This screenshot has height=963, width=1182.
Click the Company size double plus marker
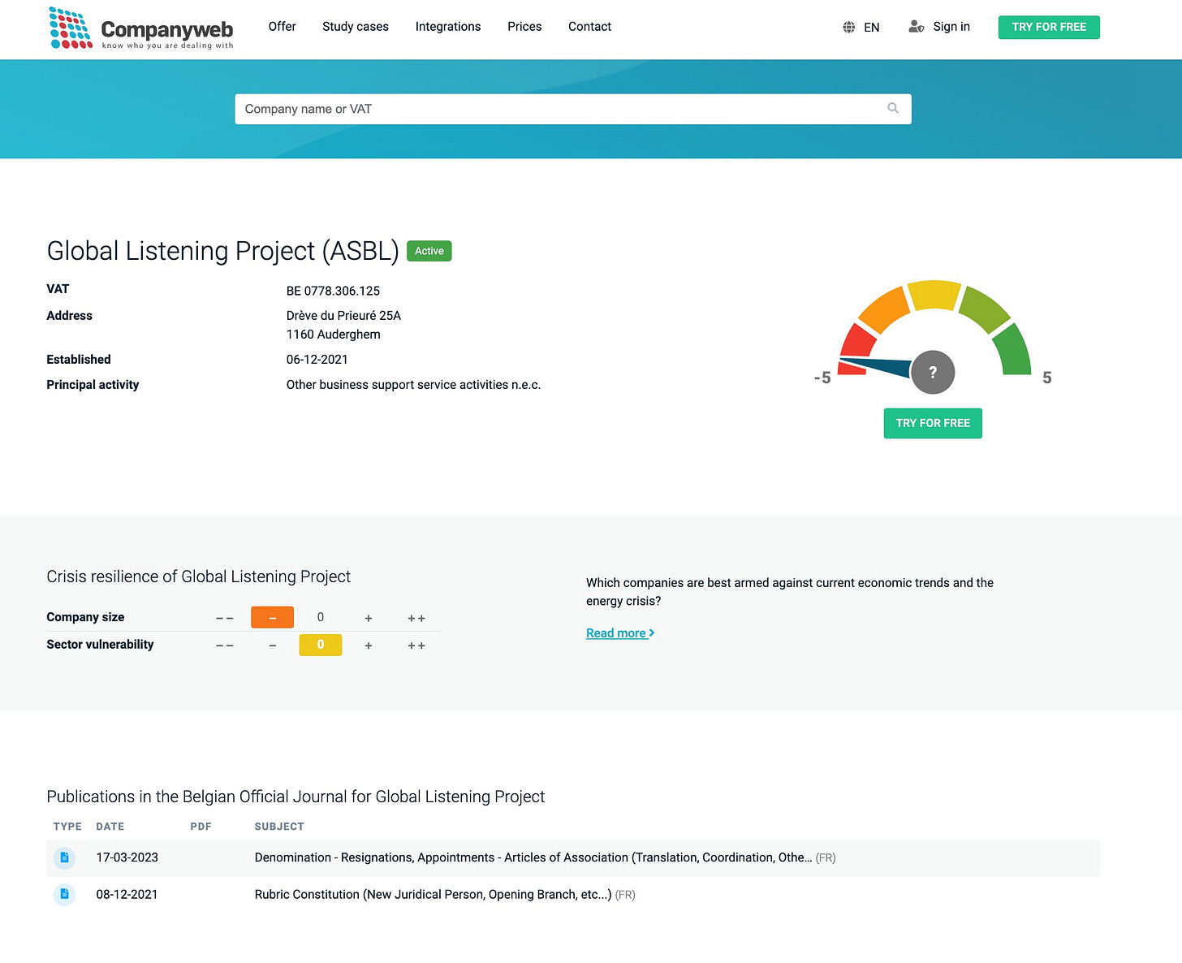click(x=416, y=618)
